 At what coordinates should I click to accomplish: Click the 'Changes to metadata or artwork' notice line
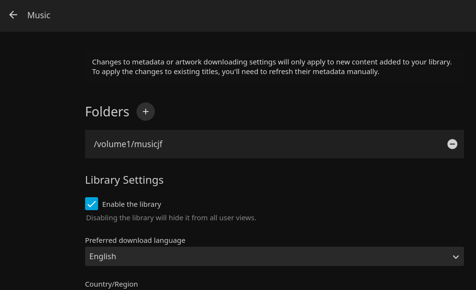click(272, 62)
